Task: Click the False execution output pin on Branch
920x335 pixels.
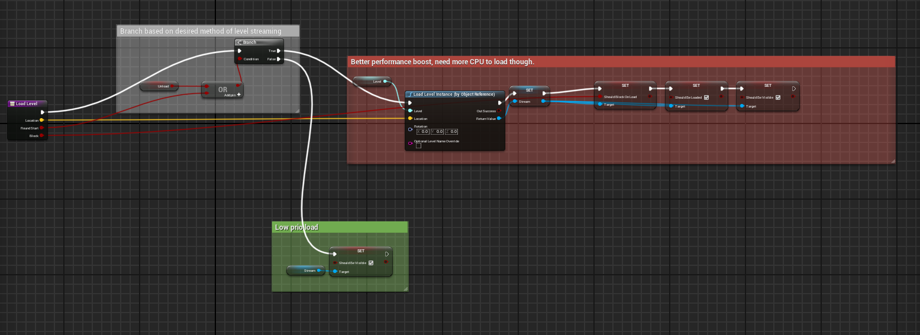Action: [x=279, y=59]
